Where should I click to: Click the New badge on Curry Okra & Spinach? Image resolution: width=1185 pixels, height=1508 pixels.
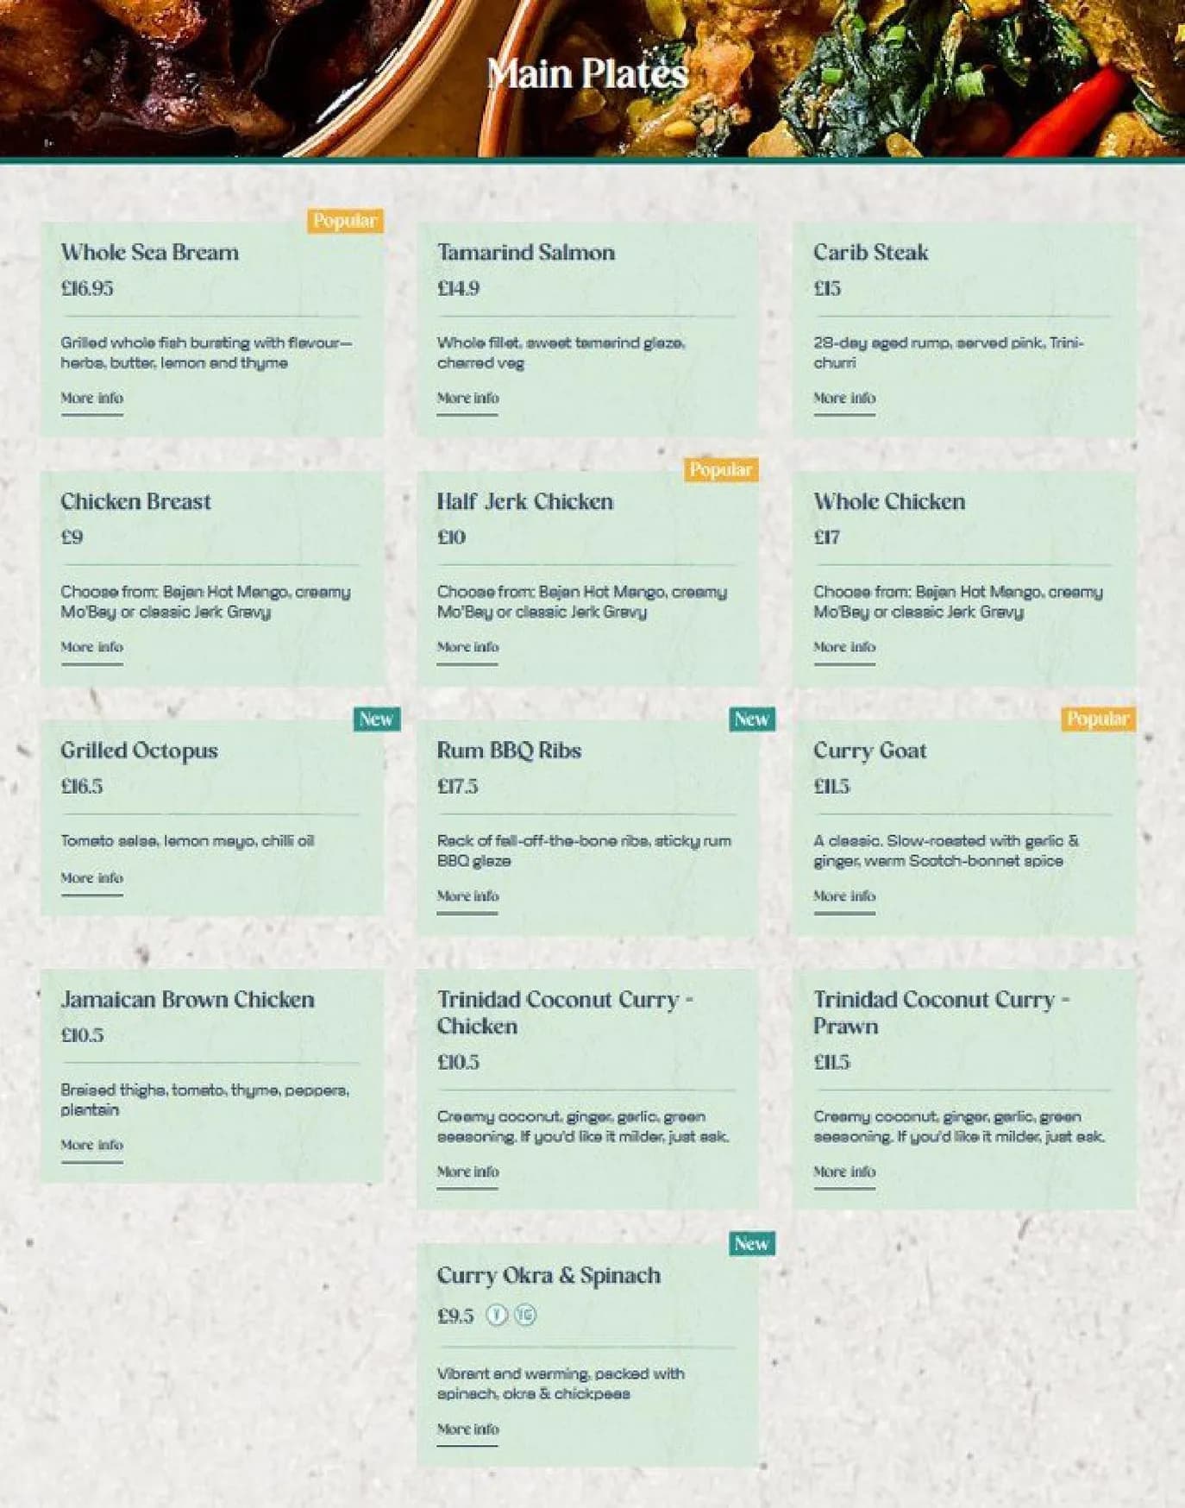pyautogui.click(x=752, y=1243)
